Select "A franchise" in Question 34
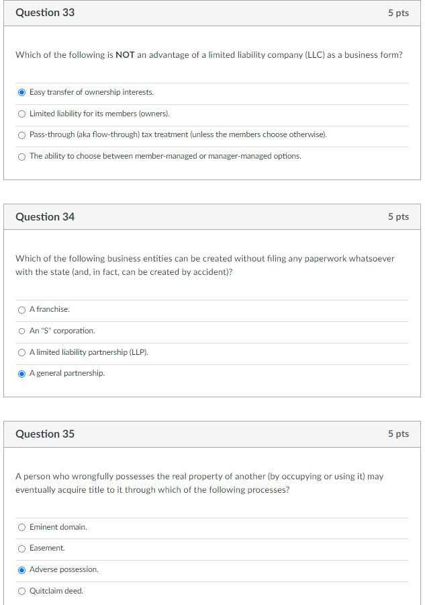 21,309
